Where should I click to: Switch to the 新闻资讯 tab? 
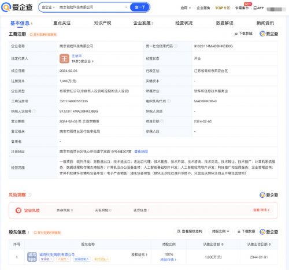tap(265, 23)
